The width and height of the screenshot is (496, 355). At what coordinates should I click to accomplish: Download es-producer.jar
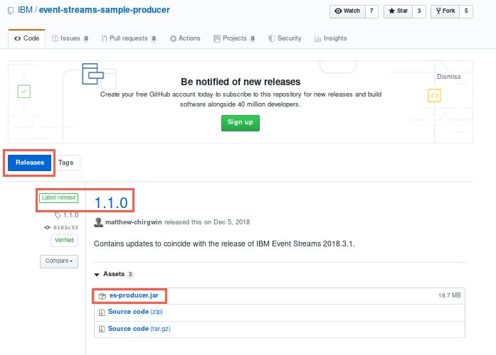coord(134,295)
